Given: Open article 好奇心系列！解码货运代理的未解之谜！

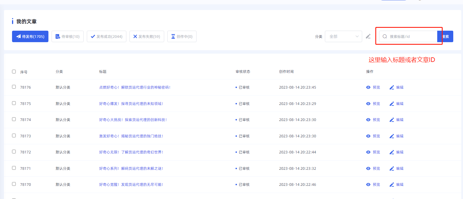Looking at the screenshot, I should coord(131,169).
